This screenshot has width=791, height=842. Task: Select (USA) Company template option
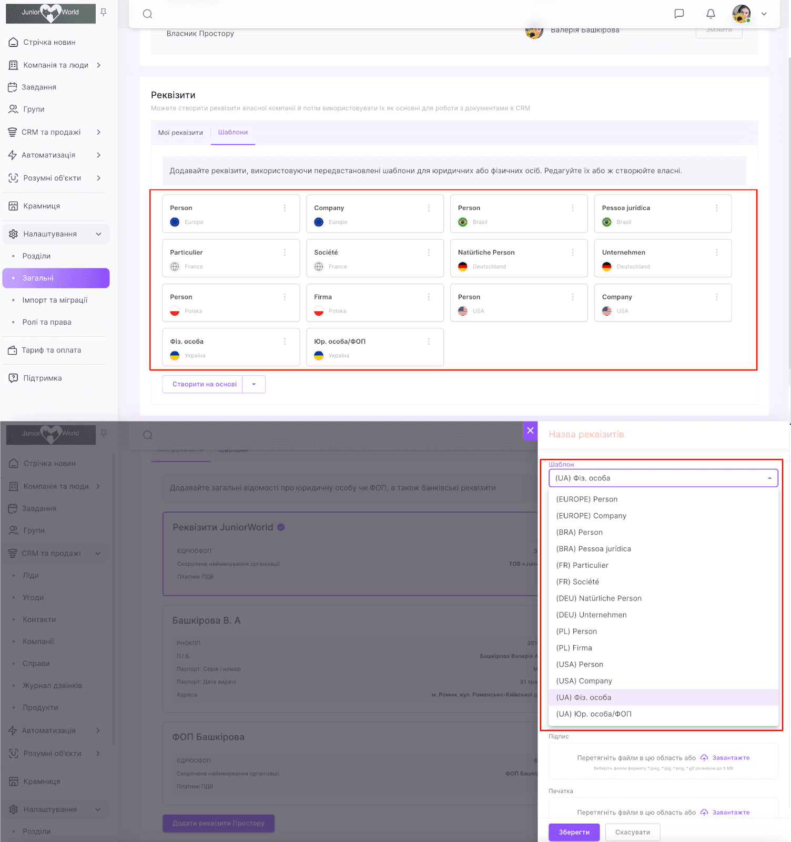click(x=584, y=681)
